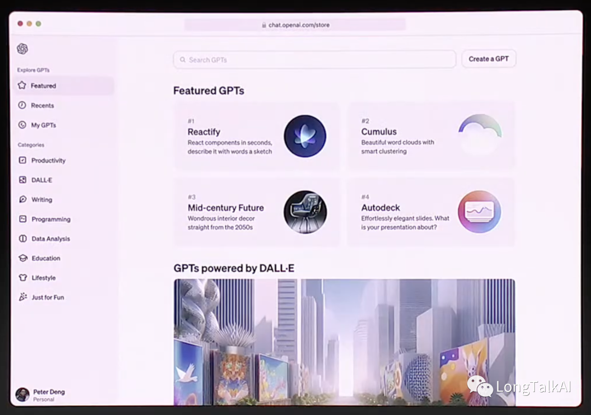
Task: Open the Recents section
Action: [63, 105]
